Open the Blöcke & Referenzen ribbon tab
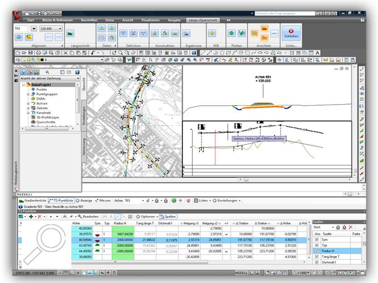Screen dimensions: 378x283 click(x=58, y=20)
